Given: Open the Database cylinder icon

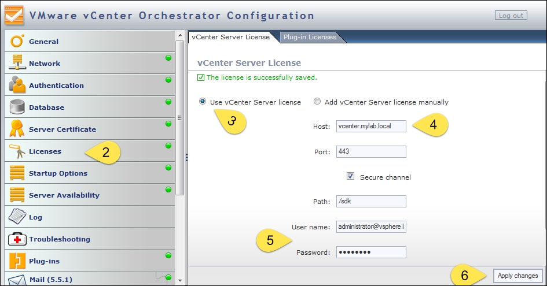Looking at the screenshot, I should tap(17, 107).
